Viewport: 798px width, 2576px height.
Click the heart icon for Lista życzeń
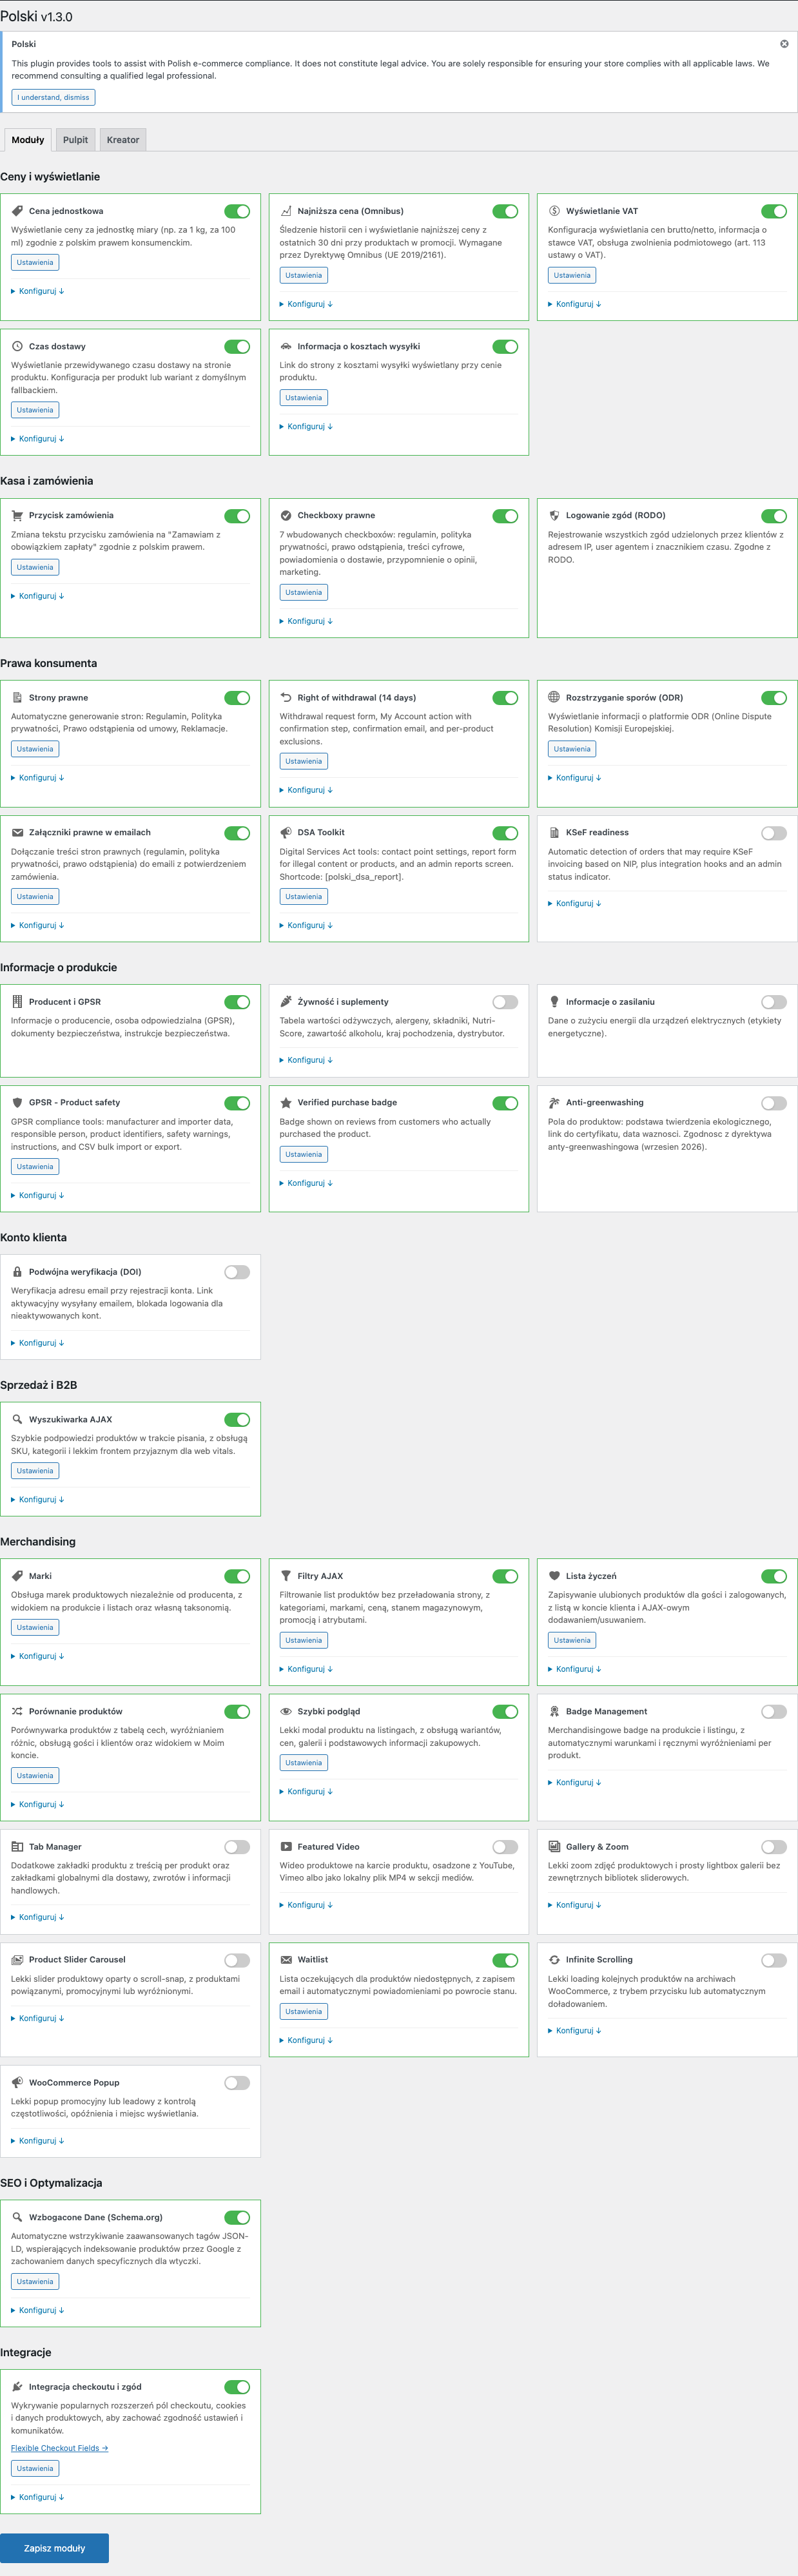click(554, 1576)
